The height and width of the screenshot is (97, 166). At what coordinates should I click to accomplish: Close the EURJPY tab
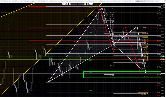(x=35, y=1)
